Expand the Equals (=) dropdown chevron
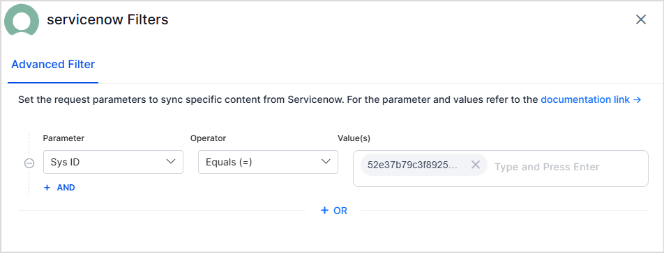This screenshot has width=664, height=253. [326, 162]
